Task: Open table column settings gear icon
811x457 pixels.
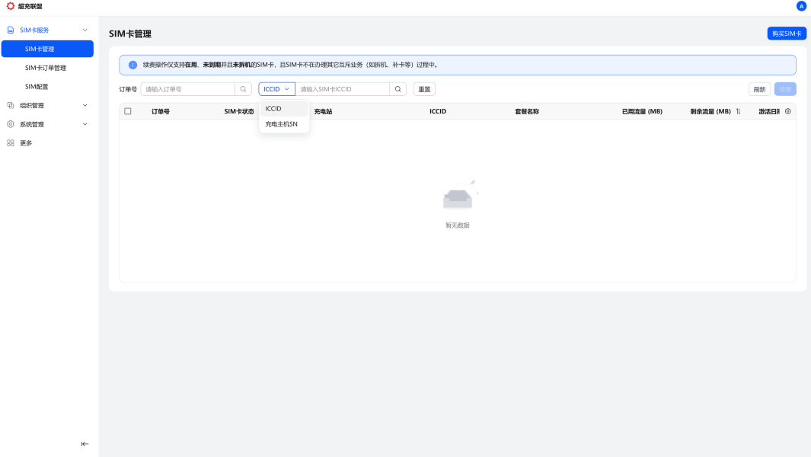Action: [x=788, y=111]
